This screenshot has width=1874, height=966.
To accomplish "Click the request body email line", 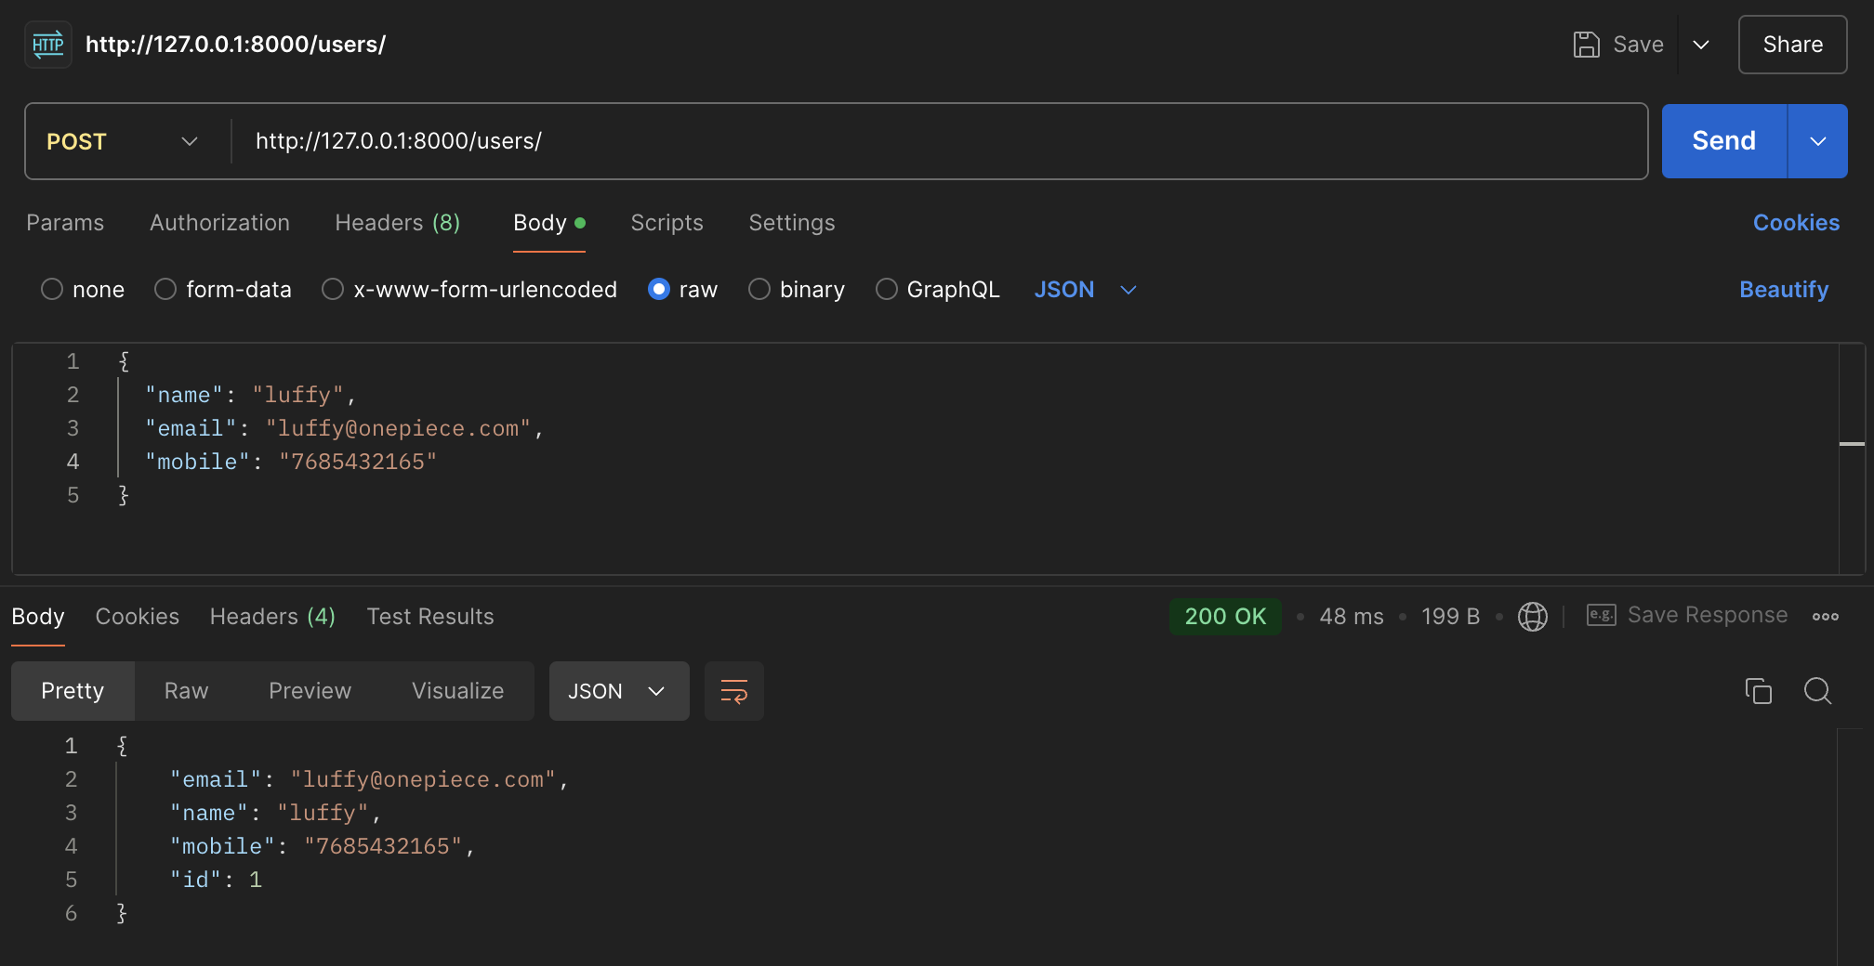I will [x=344, y=428].
